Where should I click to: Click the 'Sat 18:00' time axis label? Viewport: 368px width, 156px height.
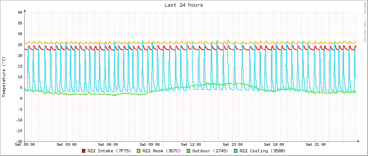coord(274,145)
